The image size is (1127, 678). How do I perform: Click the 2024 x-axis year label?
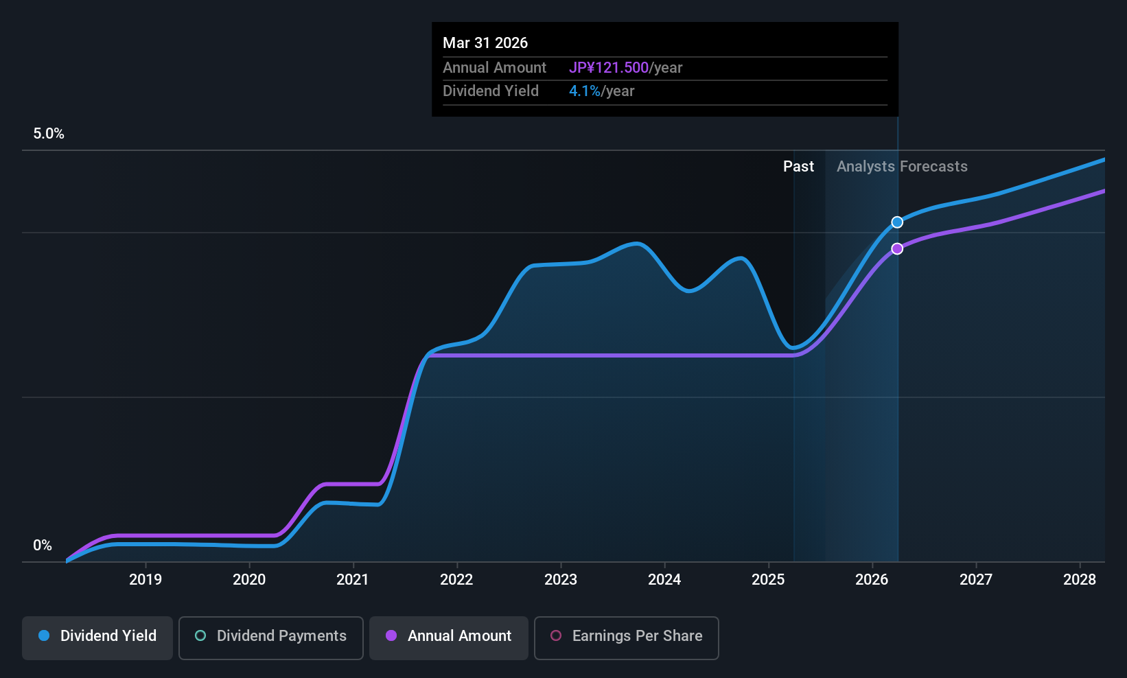[664, 580]
